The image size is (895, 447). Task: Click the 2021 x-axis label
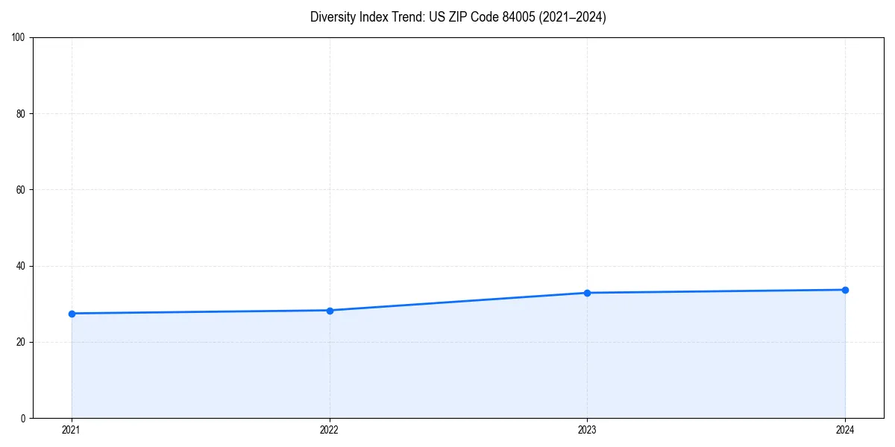click(x=71, y=429)
